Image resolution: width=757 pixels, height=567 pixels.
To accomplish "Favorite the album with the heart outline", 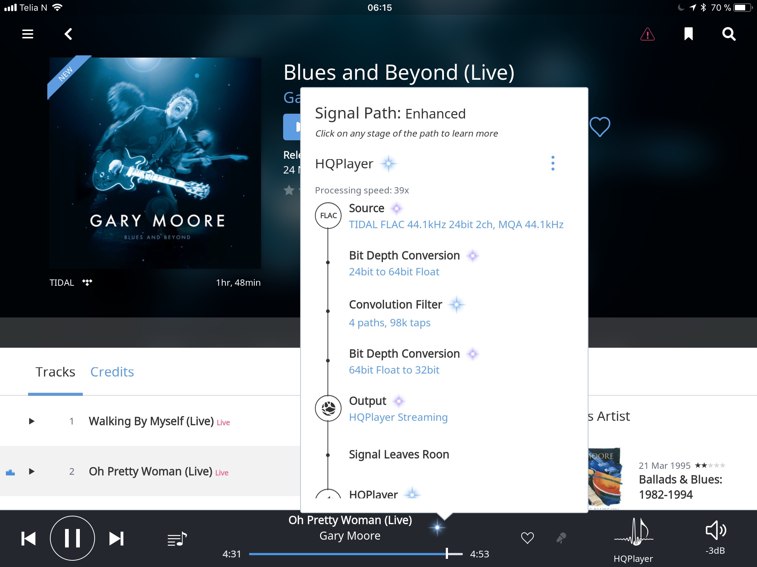I will pos(600,127).
